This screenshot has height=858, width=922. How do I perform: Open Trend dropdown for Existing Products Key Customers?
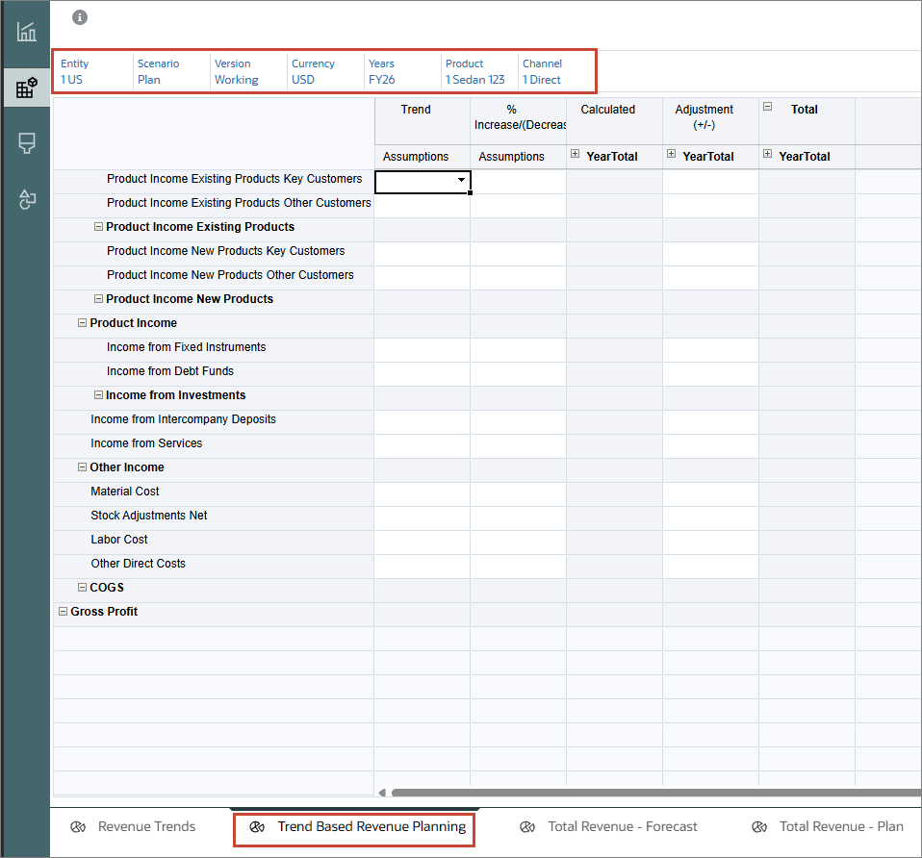point(462,180)
